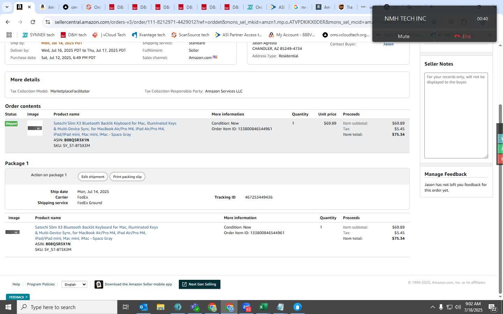Reload the page with the refresh icon
Viewport: 503px width, 314px height.
coord(33,22)
